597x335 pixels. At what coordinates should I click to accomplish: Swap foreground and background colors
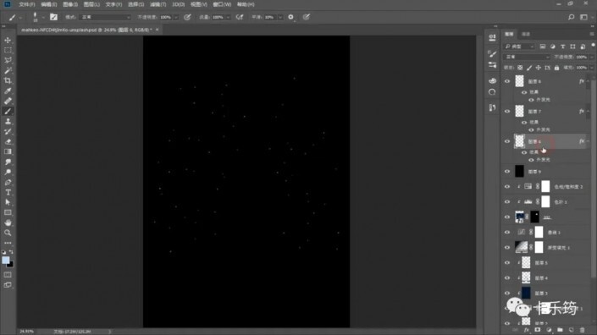(11, 252)
